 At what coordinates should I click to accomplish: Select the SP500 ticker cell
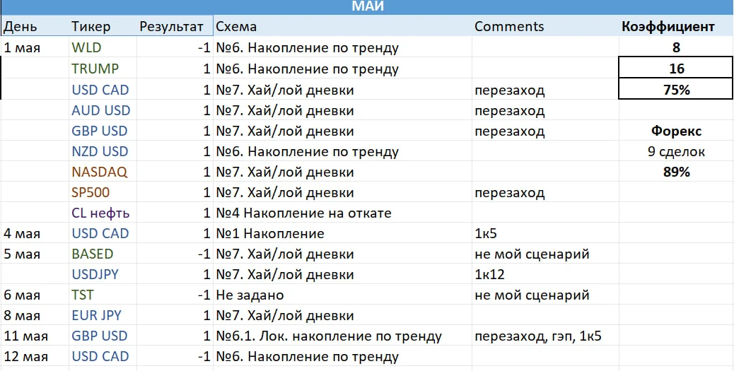click(103, 192)
